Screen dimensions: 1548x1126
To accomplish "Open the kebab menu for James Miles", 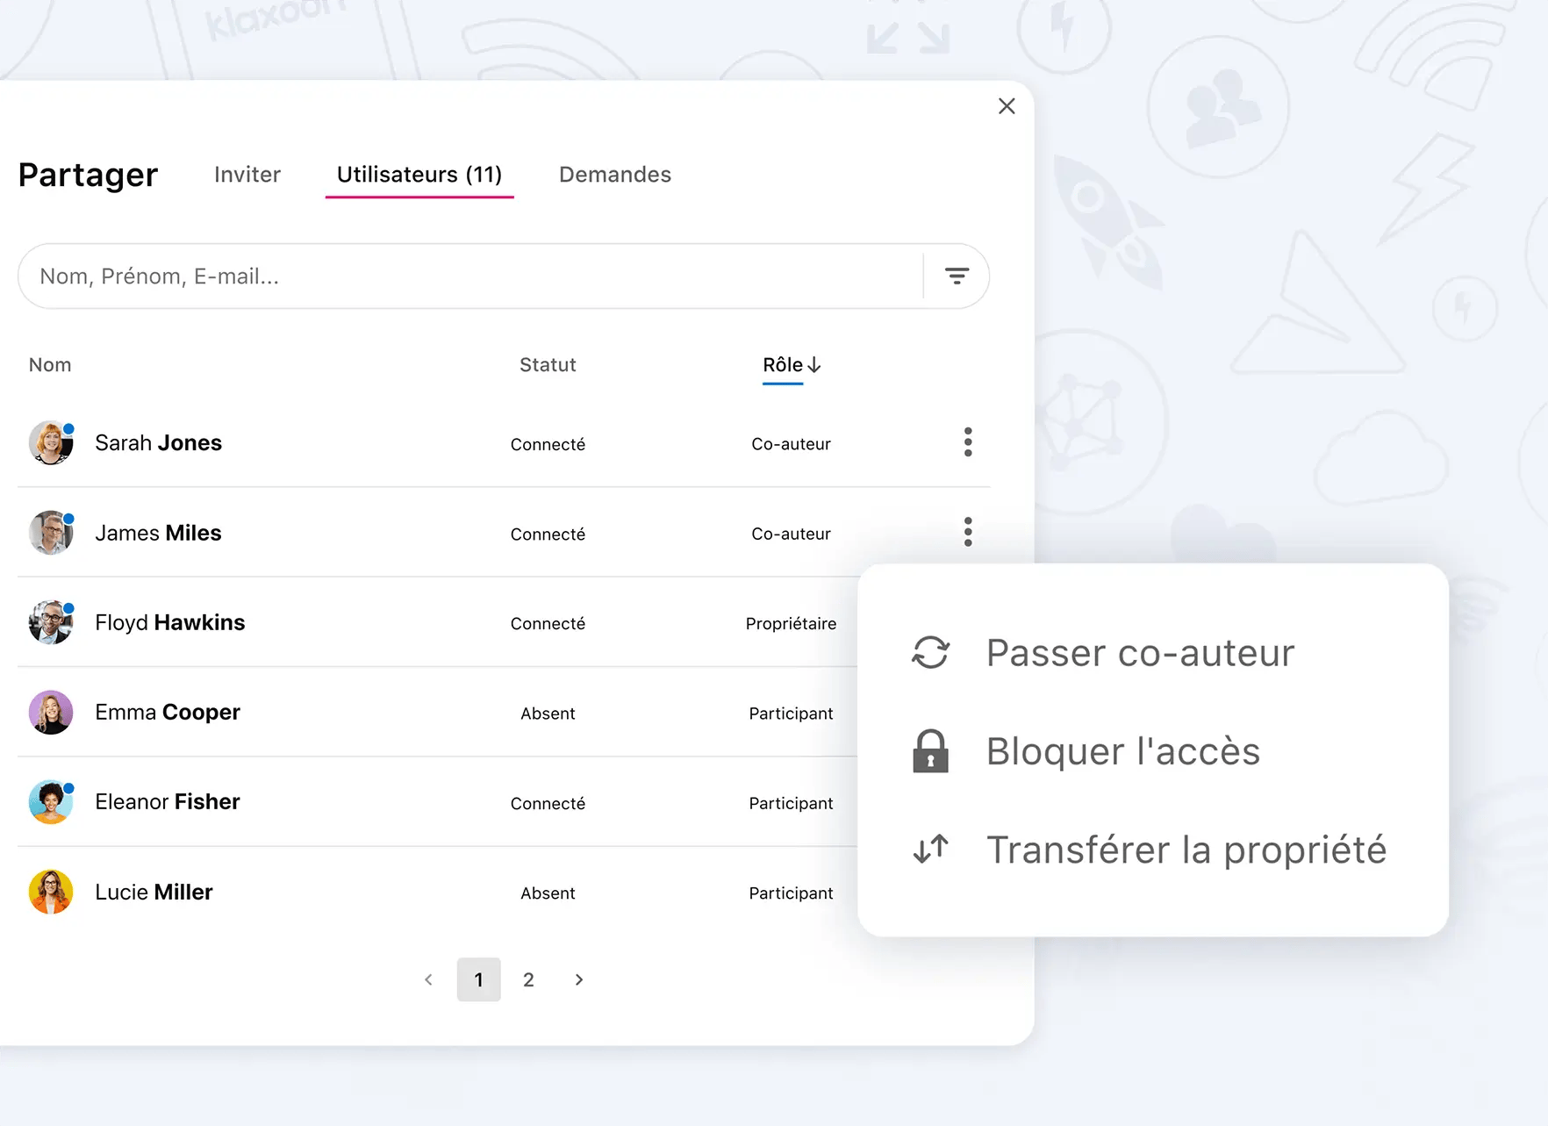I will coord(968,532).
